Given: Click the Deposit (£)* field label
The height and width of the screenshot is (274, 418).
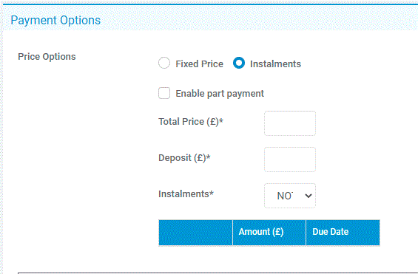Looking at the screenshot, I should 184,158.
